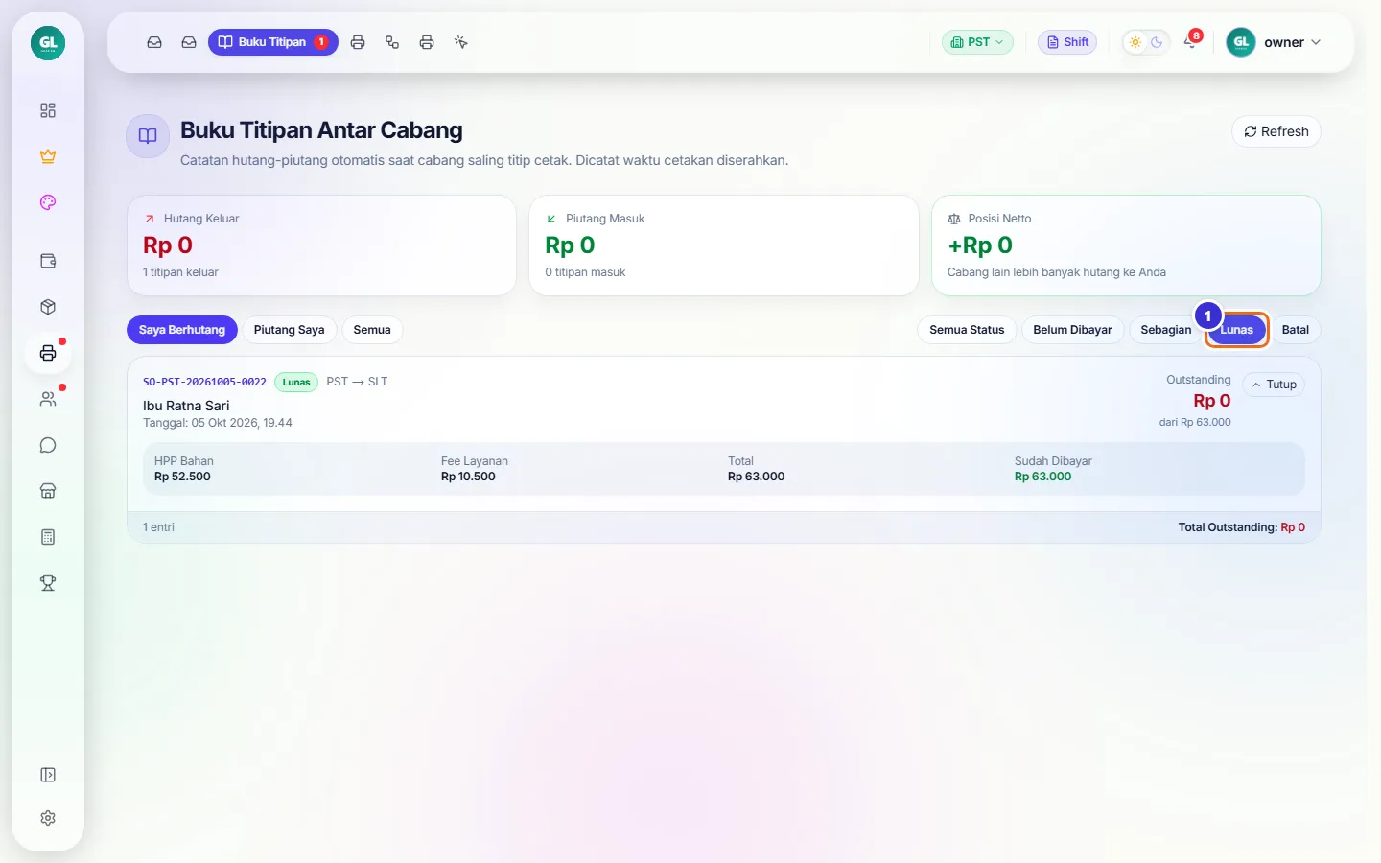1381x863 pixels.
Task: Click the Posisi Netto summary card
Action: coord(1126,245)
